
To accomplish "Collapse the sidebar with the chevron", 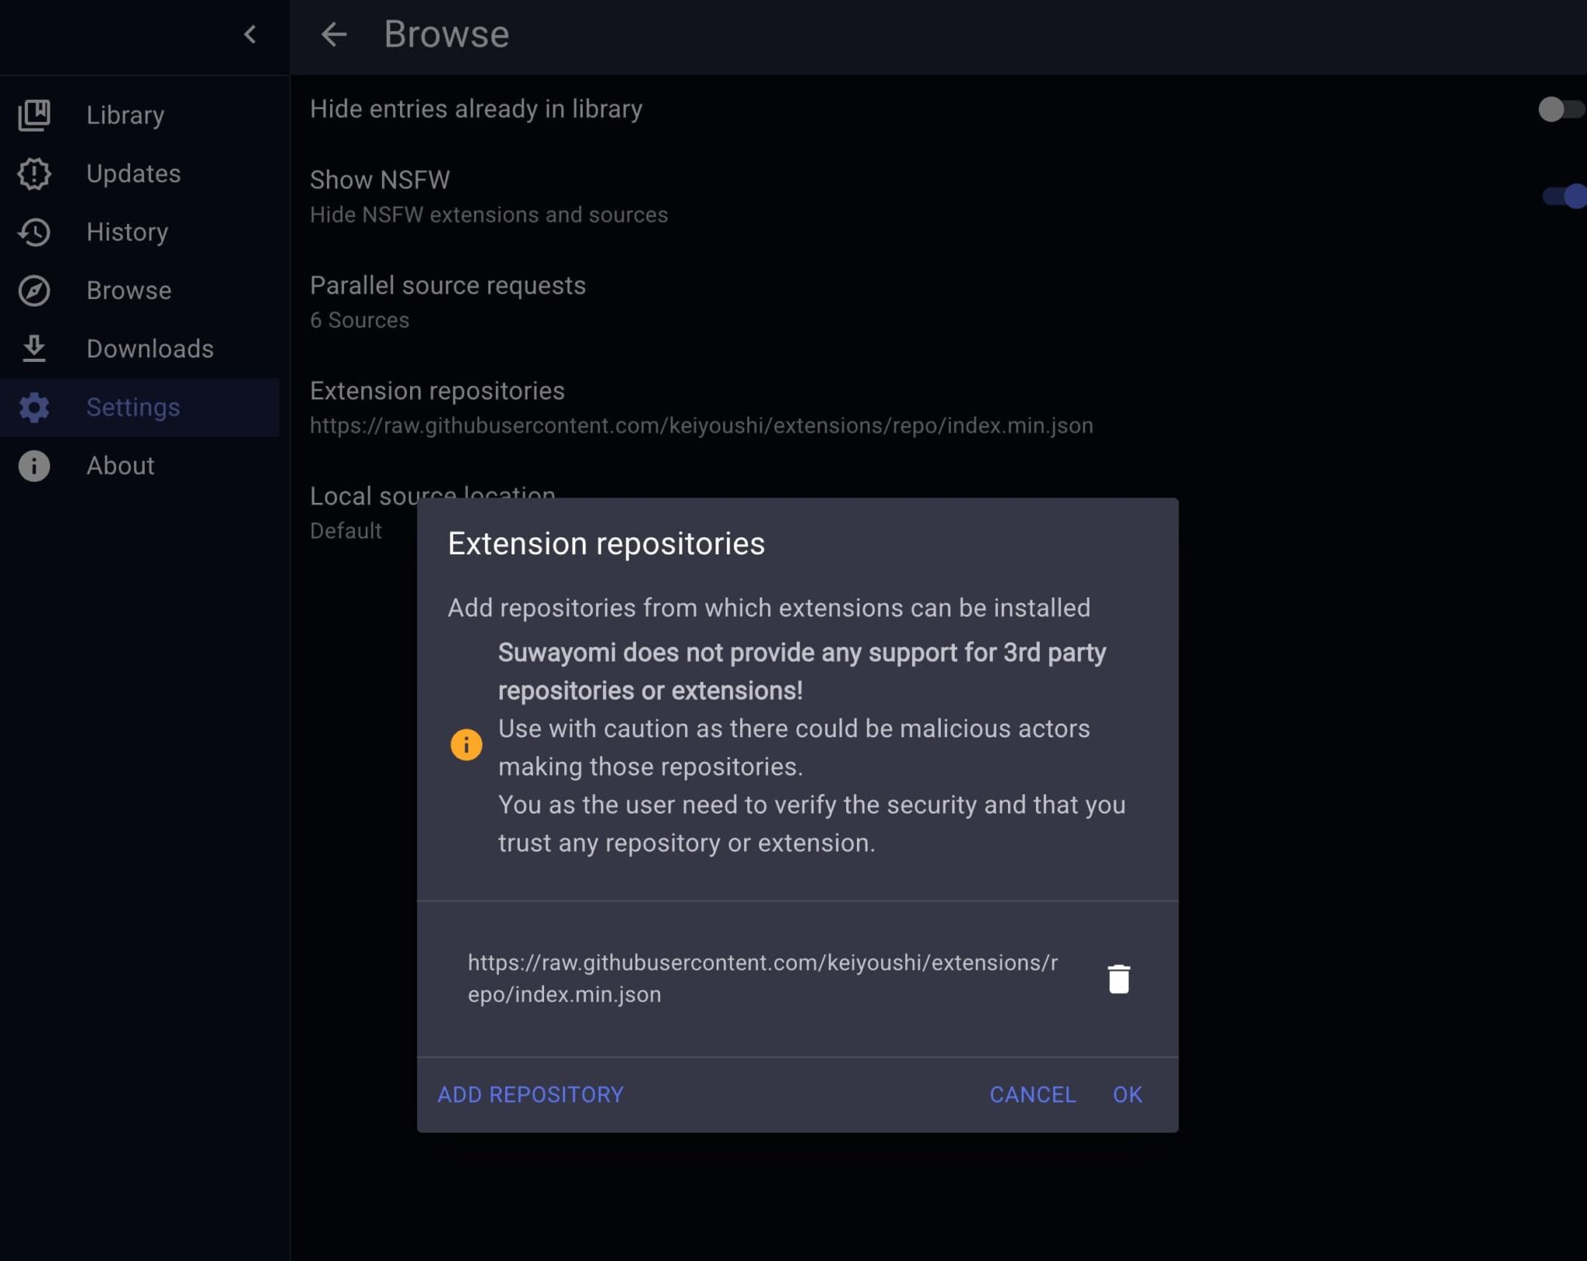I will 250,34.
